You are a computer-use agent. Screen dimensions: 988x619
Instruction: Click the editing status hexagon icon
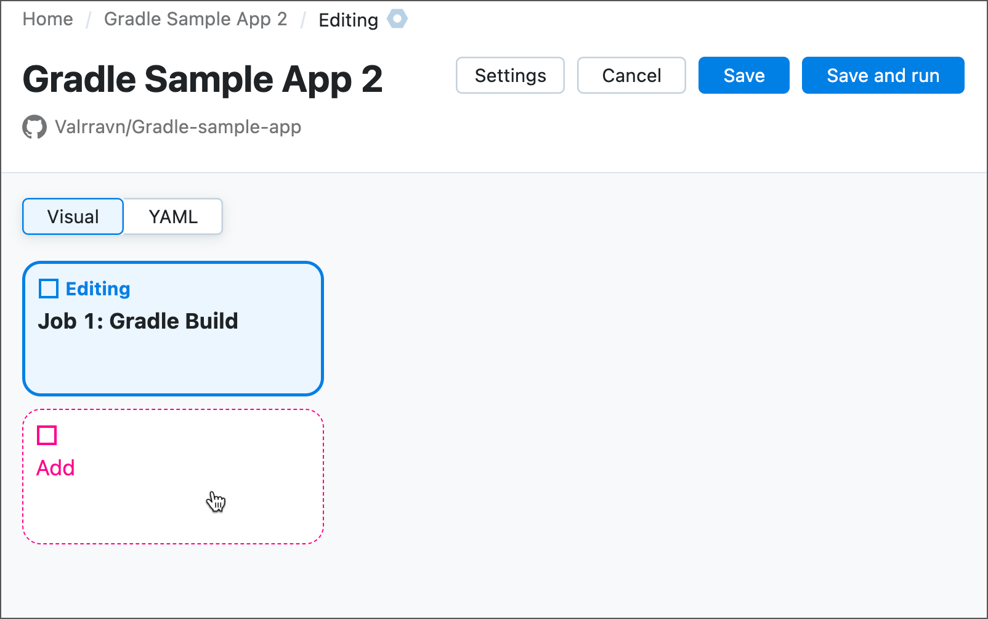[x=397, y=19]
